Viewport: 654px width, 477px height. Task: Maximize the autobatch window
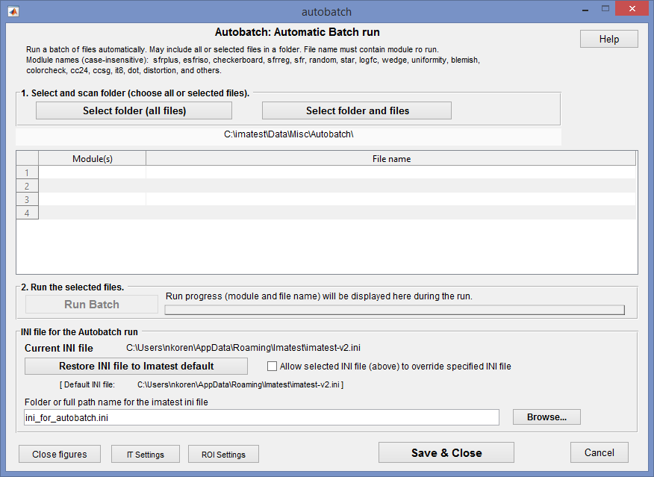tap(605, 9)
